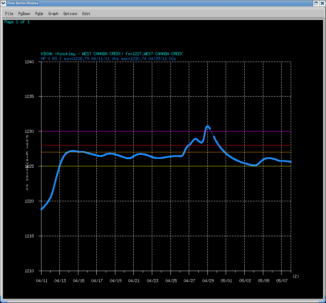Click the 05/07 x-axis date label
The width and height of the screenshot is (326, 303).
(x=282, y=281)
